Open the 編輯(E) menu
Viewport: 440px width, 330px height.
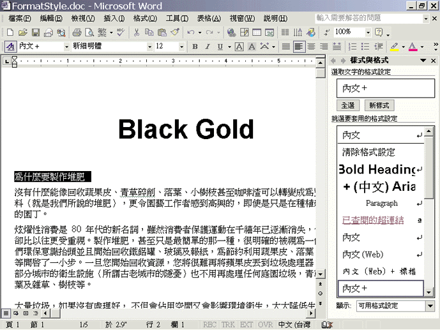(51, 19)
